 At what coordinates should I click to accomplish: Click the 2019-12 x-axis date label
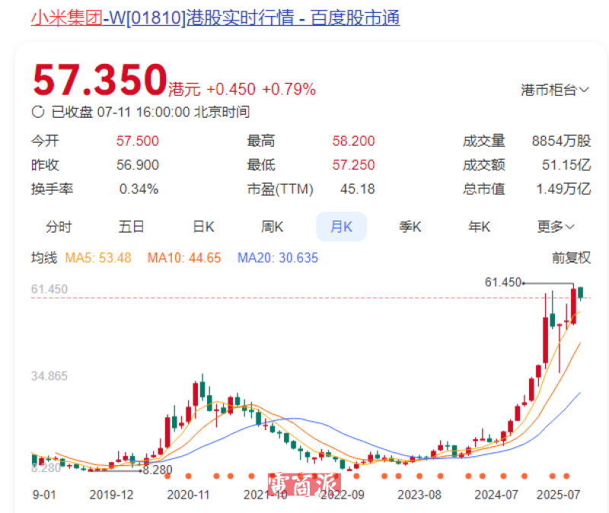click(x=111, y=495)
